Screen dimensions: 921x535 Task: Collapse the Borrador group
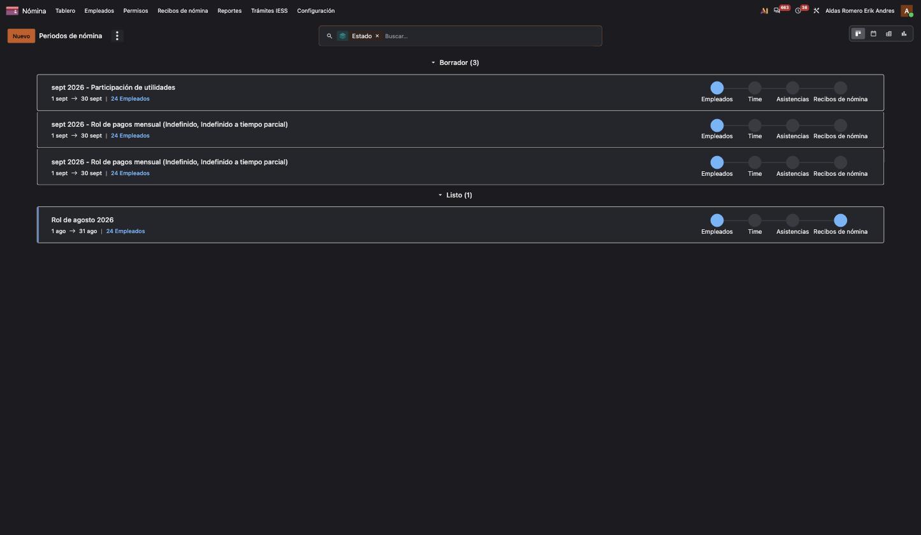pos(455,62)
